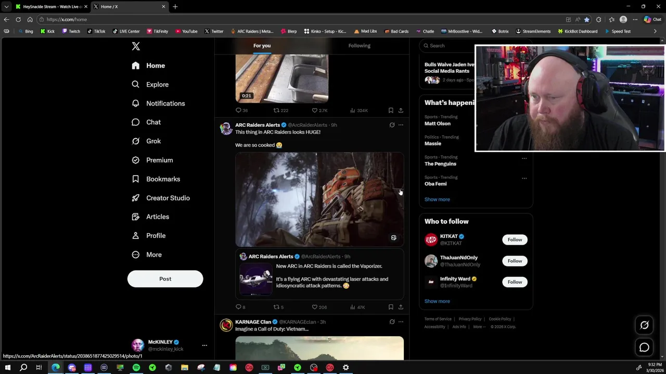Click Grok icon on KARNAGE Clan post
Image resolution: width=666 pixels, height=374 pixels.
(x=392, y=322)
